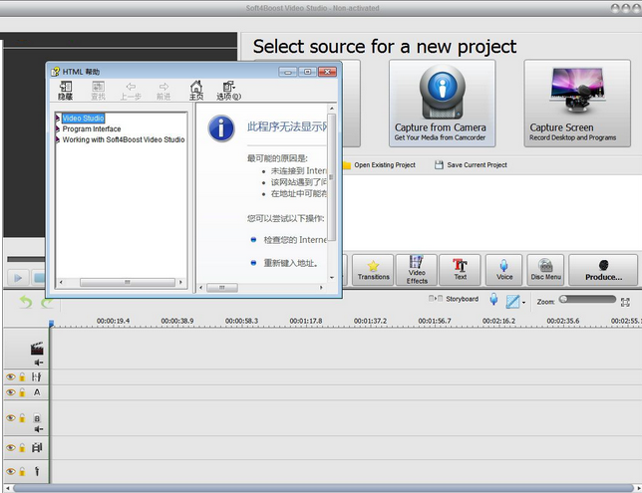Open the Video Effects tab
The width and height of the screenshot is (642, 493).
417,270
